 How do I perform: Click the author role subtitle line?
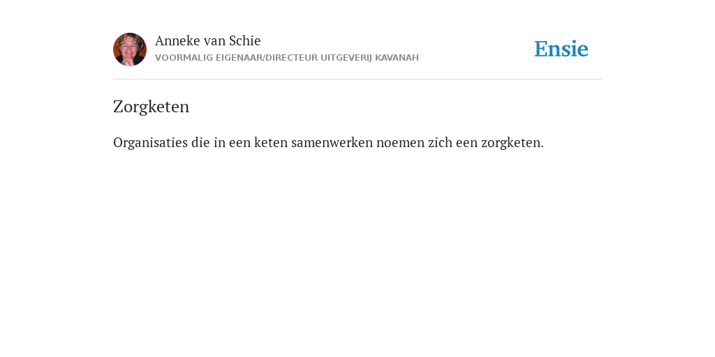pos(287,58)
